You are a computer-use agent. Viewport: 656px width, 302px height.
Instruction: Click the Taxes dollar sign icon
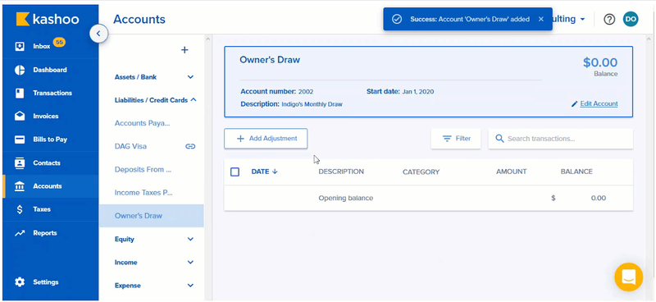(20, 209)
